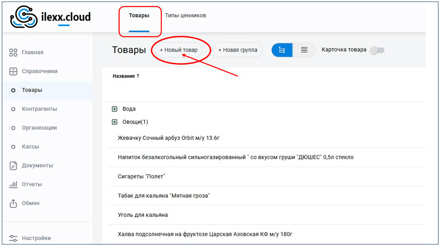Open the Документы icon in sidebar

click(13, 165)
